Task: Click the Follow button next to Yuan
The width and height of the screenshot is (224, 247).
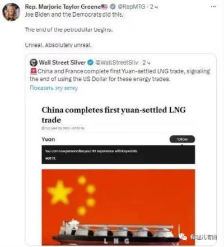Action: [x=182, y=139]
